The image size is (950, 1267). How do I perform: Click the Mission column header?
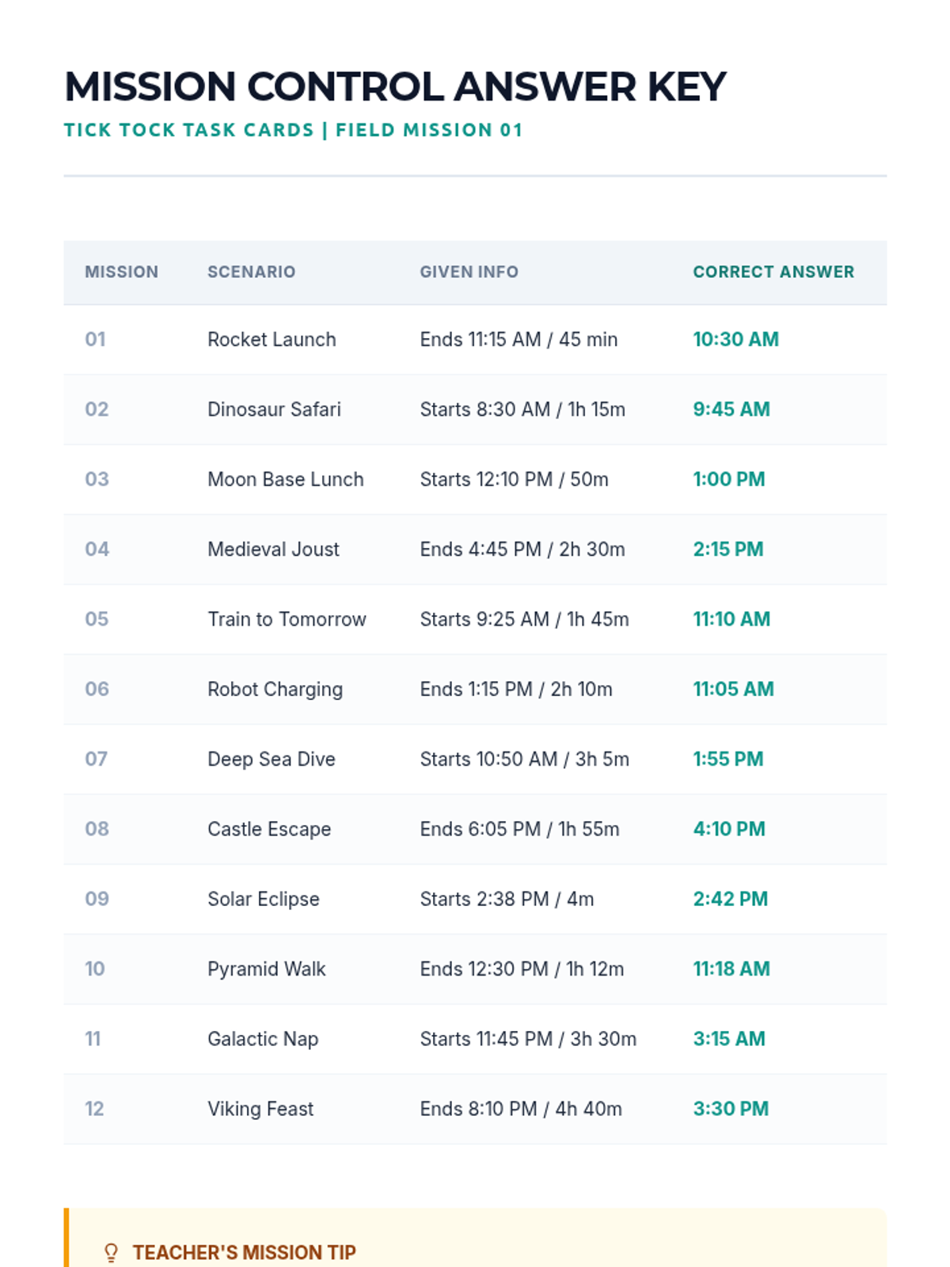coord(121,272)
